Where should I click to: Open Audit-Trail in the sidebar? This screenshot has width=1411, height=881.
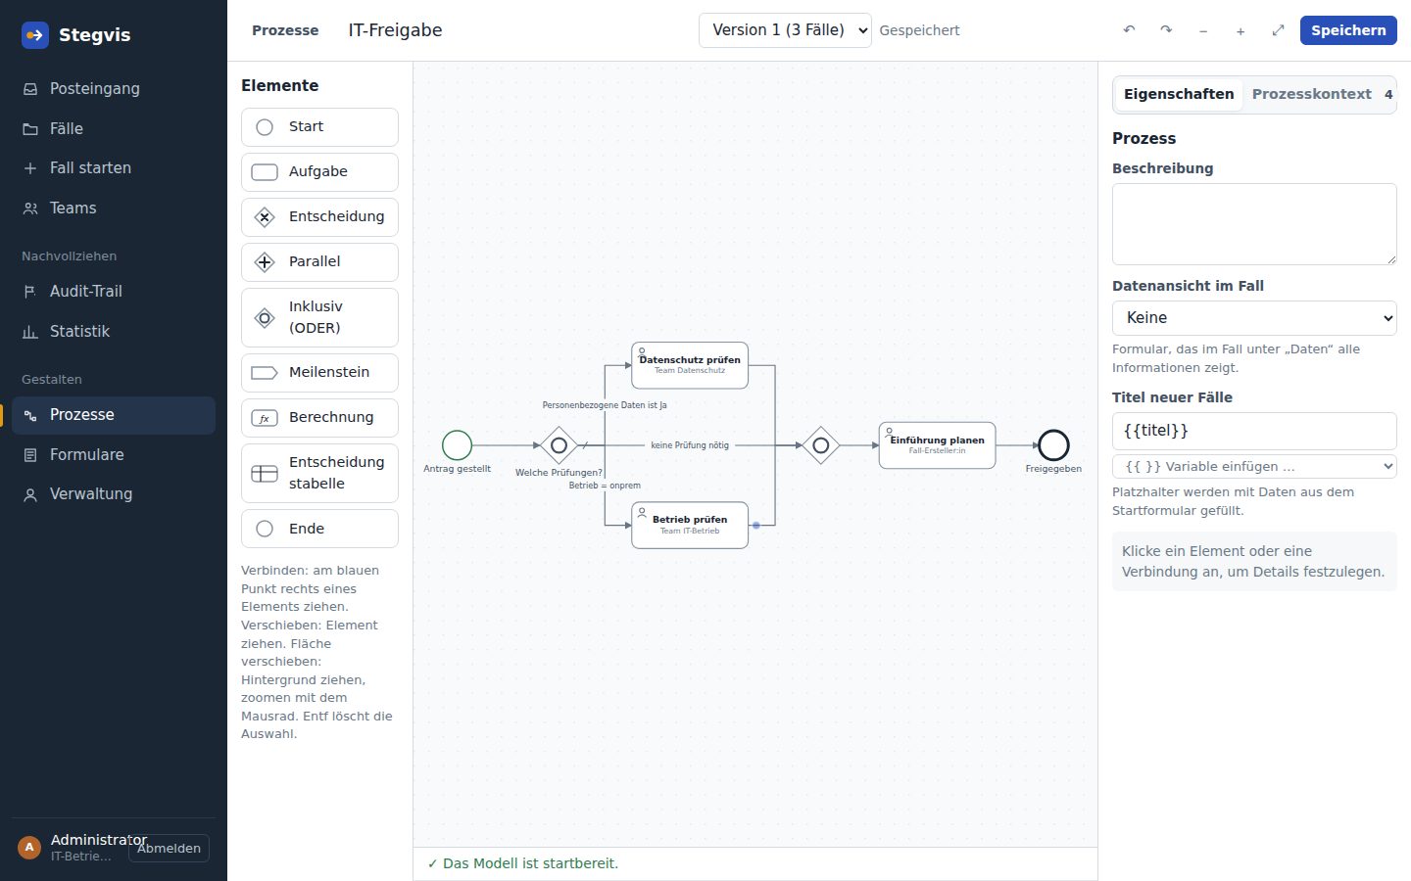(114, 292)
